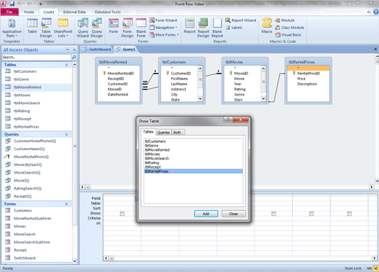
Task: Select the MovieSearchSubform form
Action: 37,242
